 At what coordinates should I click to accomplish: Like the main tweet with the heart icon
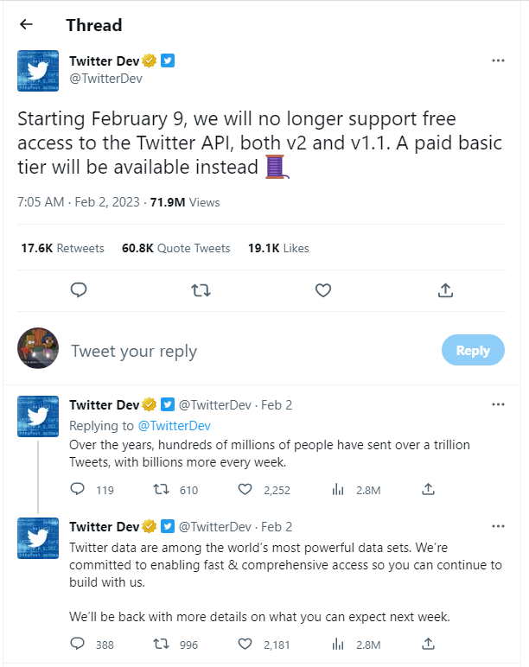pos(323,290)
